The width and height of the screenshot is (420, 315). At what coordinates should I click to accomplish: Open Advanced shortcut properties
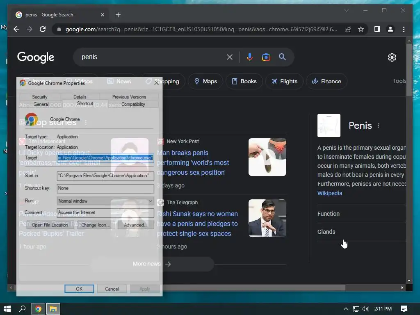click(x=136, y=225)
